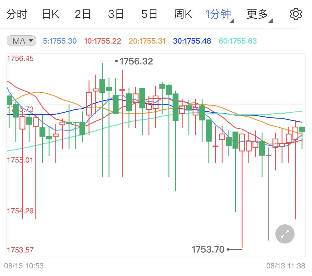Select the blue MA5 value 1755.30
312x276 pixels.
point(60,41)
